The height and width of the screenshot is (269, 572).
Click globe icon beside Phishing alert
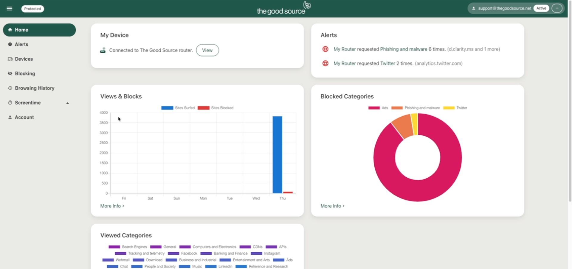click(325, 49)
